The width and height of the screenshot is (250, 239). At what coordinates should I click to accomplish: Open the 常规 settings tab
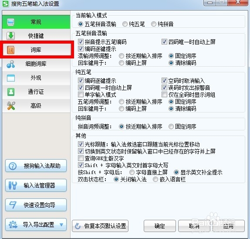36,22
